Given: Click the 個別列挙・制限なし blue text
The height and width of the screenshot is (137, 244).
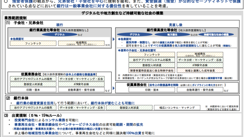Looking at the screenshot, I should pyautogui.click(x=138, y=42).
